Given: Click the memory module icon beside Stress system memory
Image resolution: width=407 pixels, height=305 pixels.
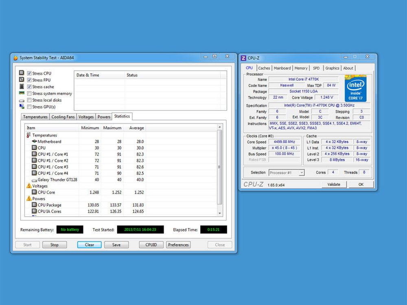Looking at the screenshot, I should 22,93.
